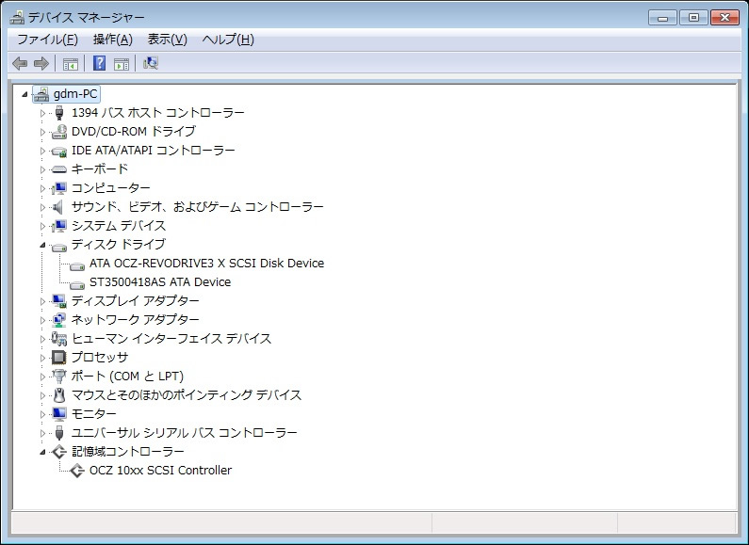Screen dimensions: 749x545
Task: Select OCZ 10xx SCSI Controller entry
Action: click(x=160, y=470)
